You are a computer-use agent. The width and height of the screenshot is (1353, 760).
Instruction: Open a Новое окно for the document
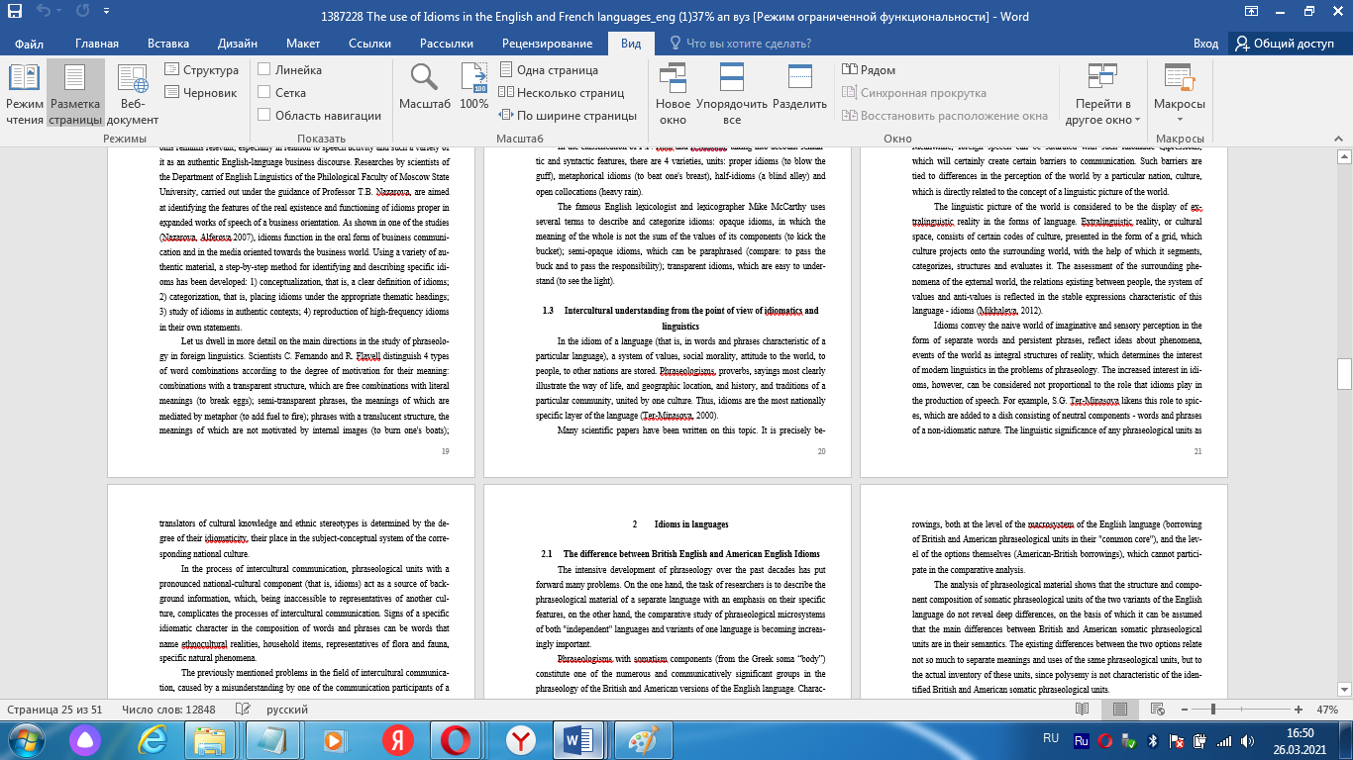pos(674,94)
